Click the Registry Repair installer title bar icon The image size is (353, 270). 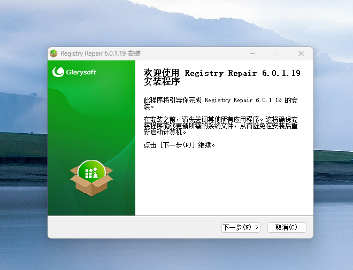pyautogui.click(x=53, y=53)
